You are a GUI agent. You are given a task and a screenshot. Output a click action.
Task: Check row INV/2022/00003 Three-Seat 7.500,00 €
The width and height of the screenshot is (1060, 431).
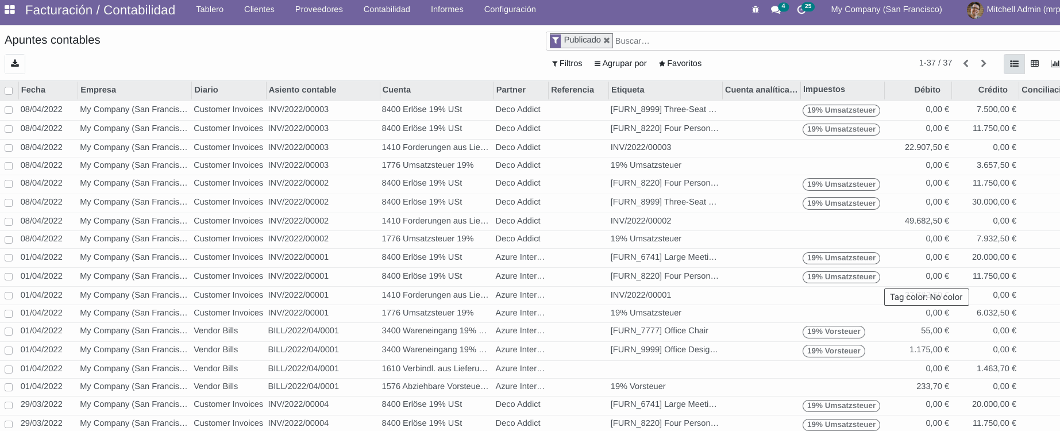coord(9,110)
